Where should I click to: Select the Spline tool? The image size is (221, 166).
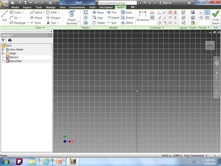36,12
